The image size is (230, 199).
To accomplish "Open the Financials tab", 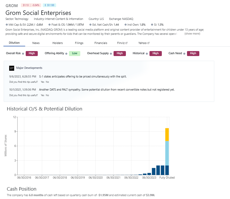I will point(101,43).
